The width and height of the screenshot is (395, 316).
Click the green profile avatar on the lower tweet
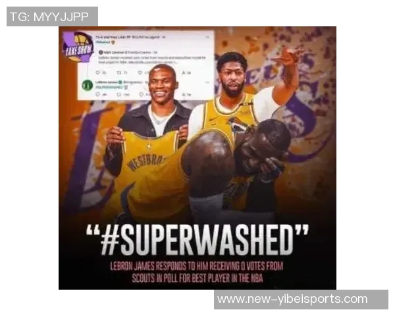(88, 85)
